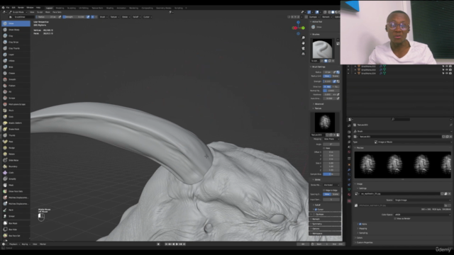Click the viewport pan hand icon
The image size is (454, 255).
(303, 43)
